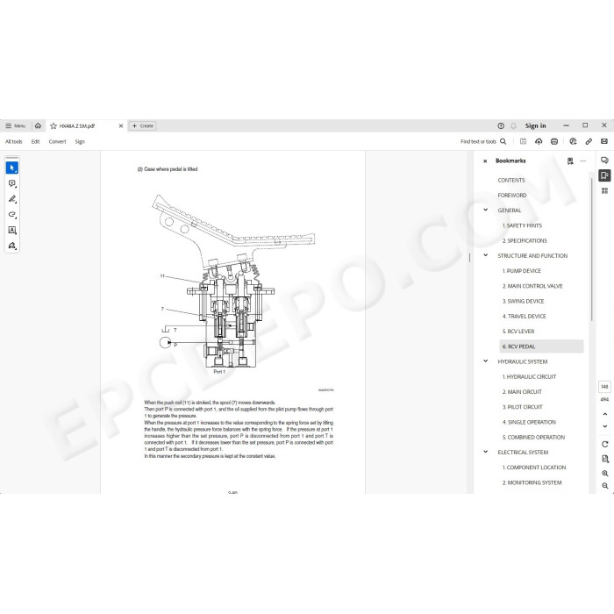614x614 pixels.
Task: Toggle the Bookmarks panel icon
Action: tap(604, 175)
